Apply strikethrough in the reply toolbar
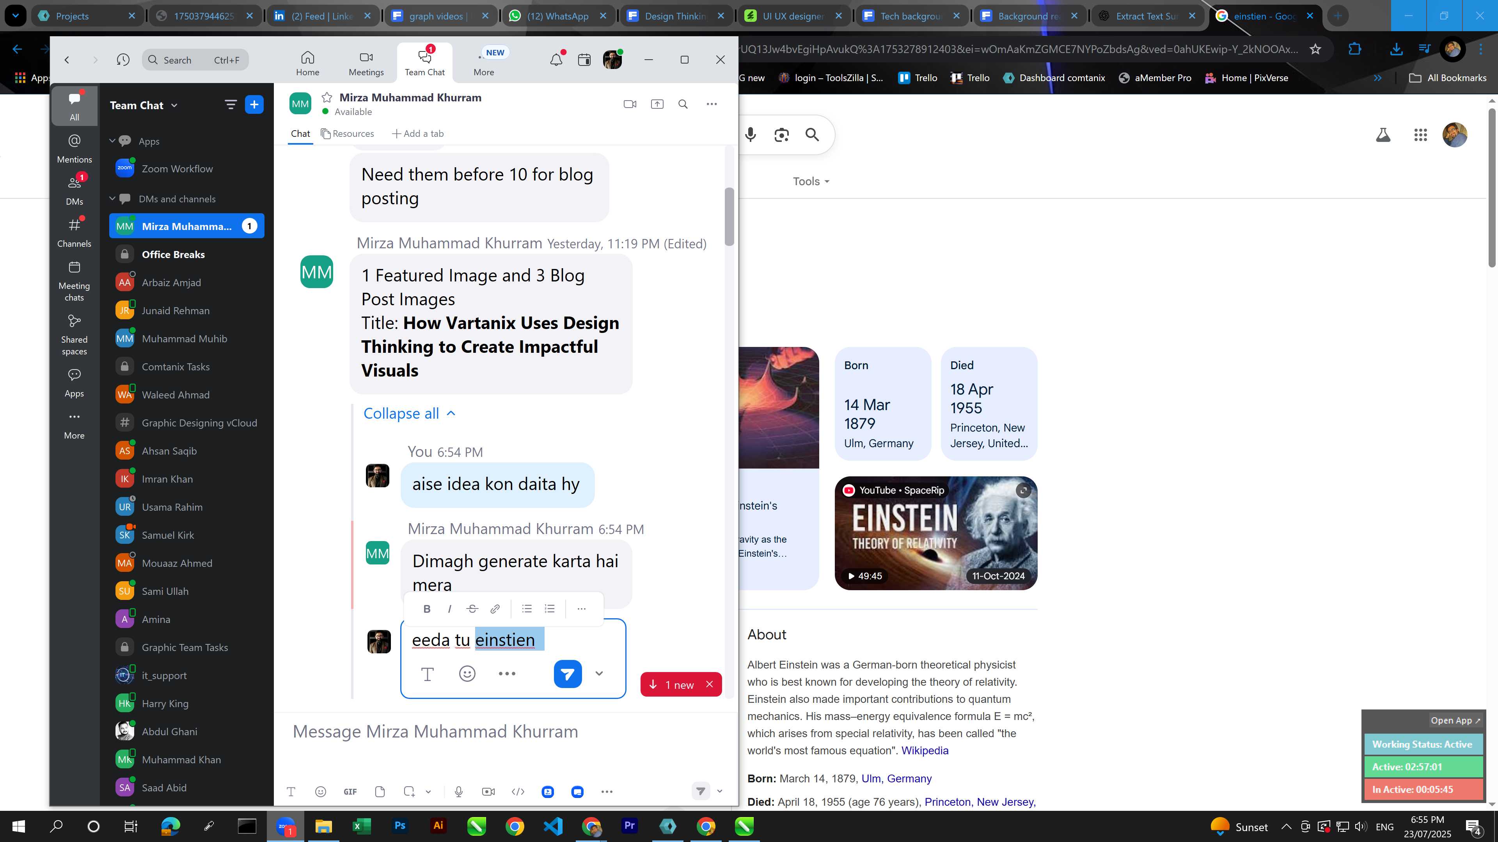Image resolution: width=1498 pixels, height=842 pixels. point(472,609)
